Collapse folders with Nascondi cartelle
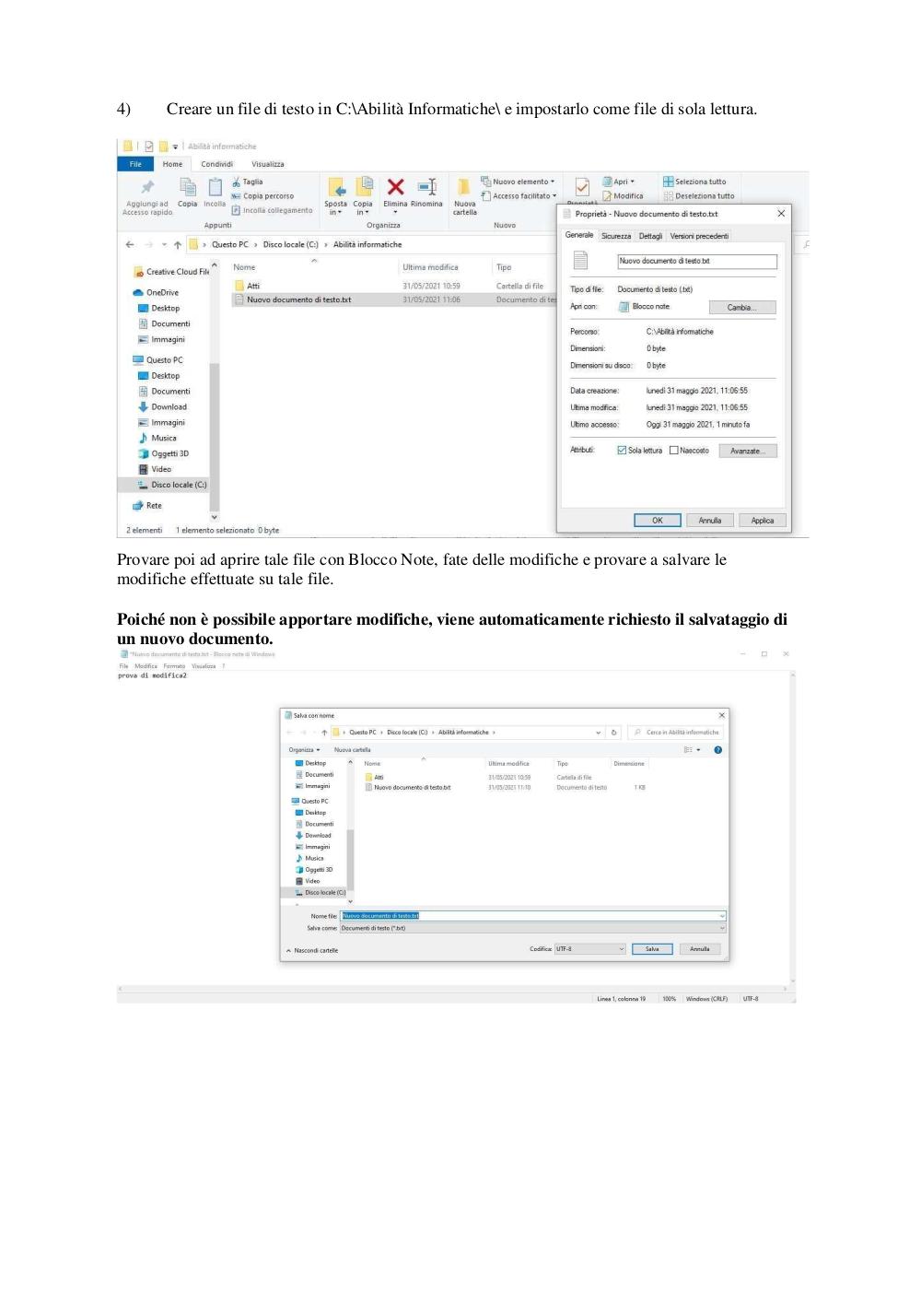This screenshot has width=921, height=1303. [x=312, y=950]
